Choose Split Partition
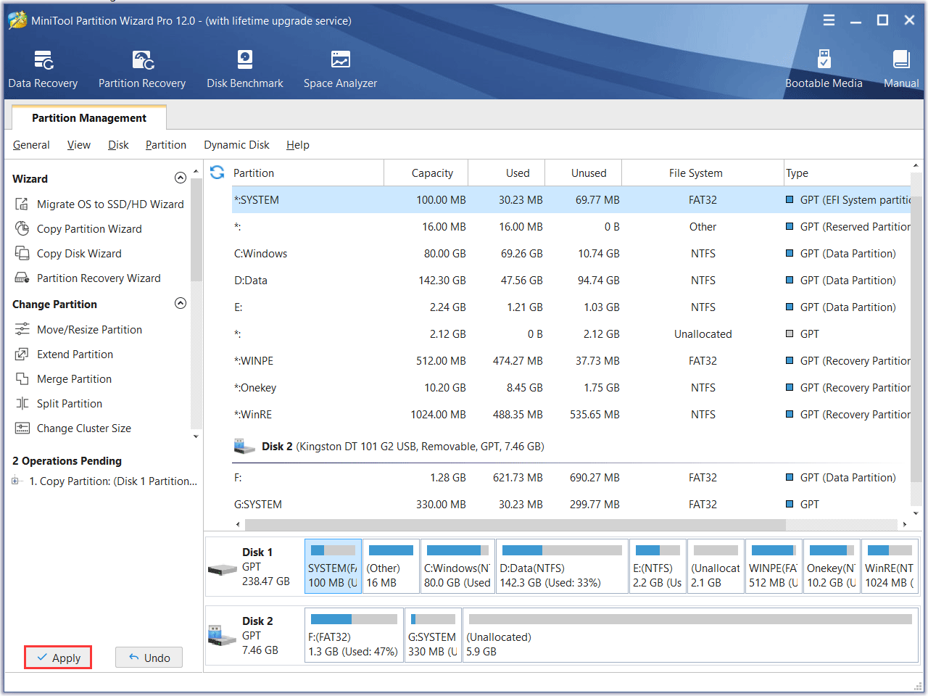Viewport: 928px width, 696px height. coord(59,404)
